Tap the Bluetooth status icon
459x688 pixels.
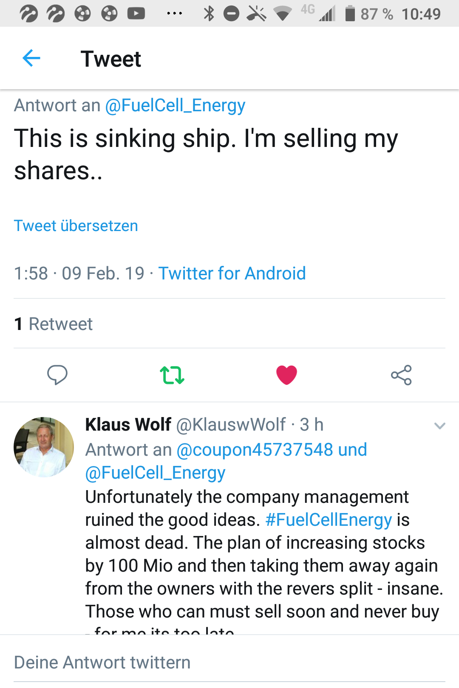(209, 14)
